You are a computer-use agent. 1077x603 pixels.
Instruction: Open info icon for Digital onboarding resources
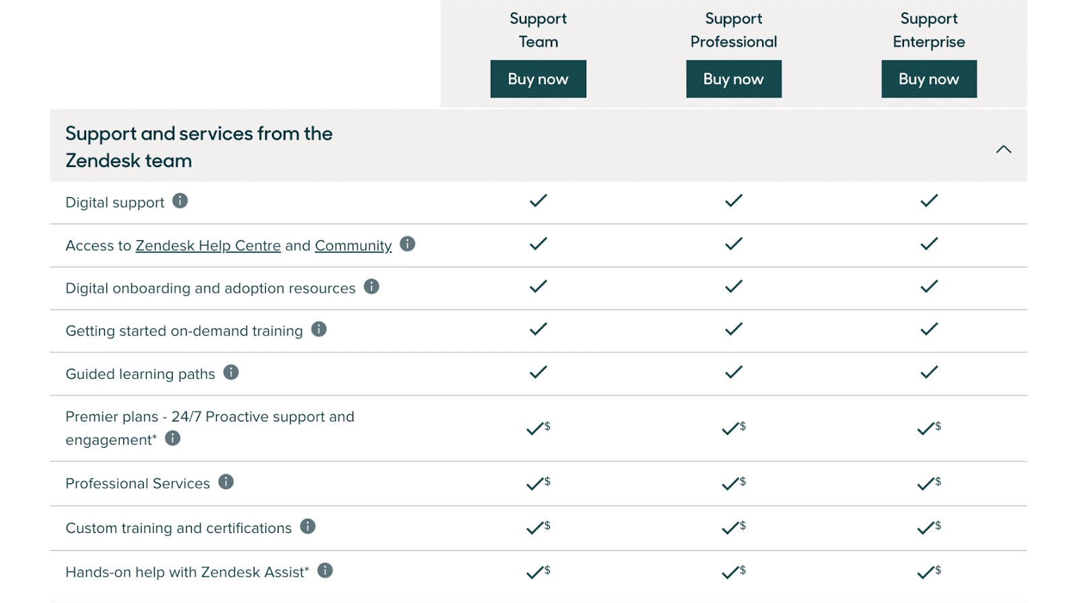click(x=371, y=287)
